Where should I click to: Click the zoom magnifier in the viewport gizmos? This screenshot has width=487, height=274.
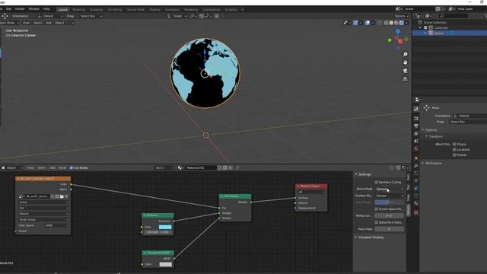coord(405,54)
